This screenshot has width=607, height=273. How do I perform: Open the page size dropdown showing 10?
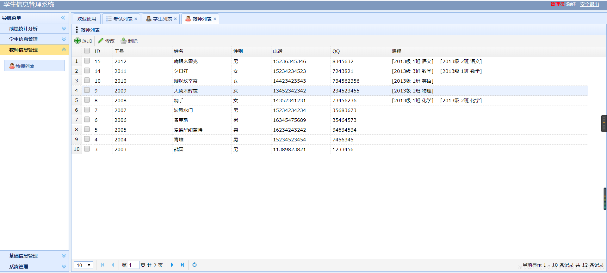pos(84,265)
